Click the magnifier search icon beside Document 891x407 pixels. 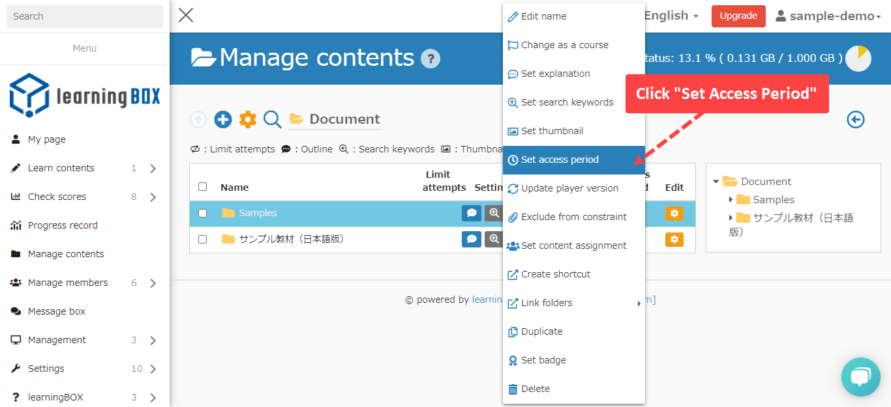[x=273, y=119]
